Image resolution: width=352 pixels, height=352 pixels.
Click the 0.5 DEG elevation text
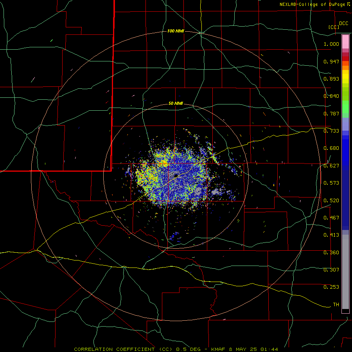(x=189, y=349)
